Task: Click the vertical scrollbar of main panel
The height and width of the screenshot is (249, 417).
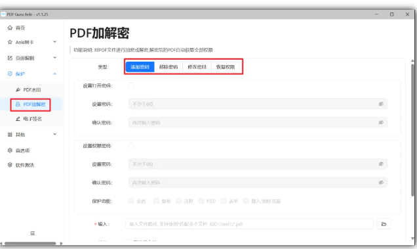Action: coord(413,130)
